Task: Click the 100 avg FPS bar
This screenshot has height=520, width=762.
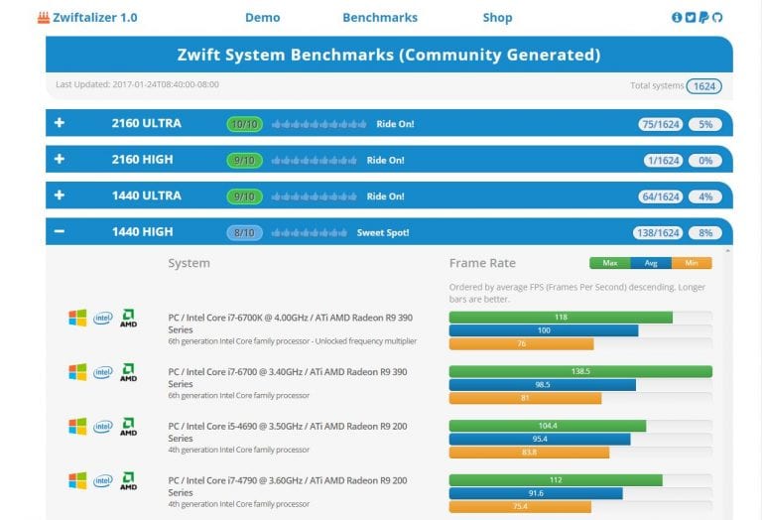Action: coord(544,330)
